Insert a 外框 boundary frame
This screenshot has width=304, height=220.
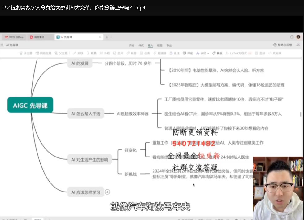point(105,53)
